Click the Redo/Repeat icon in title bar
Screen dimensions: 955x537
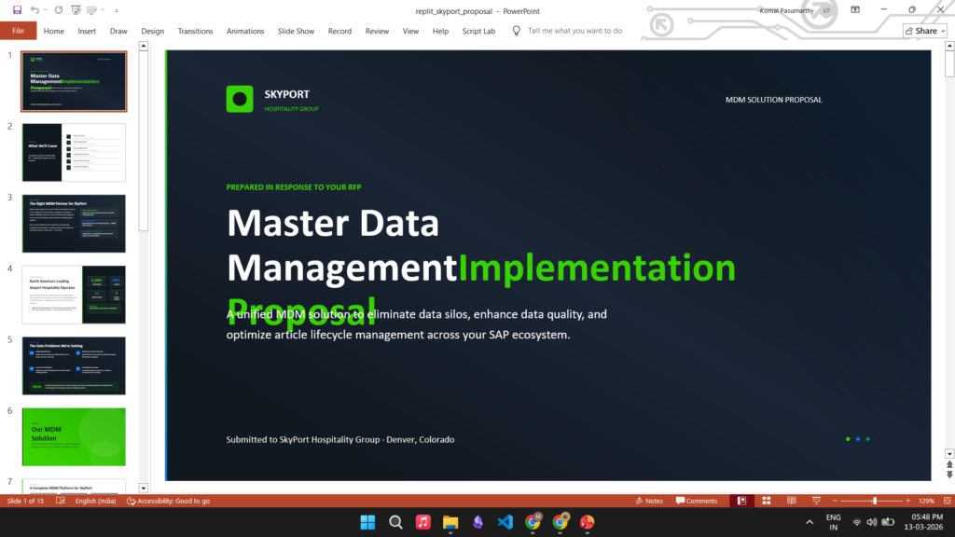point(59,9)
